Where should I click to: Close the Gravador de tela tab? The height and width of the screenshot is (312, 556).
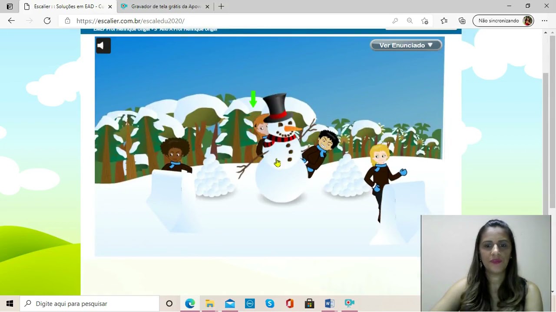point(207,6)
